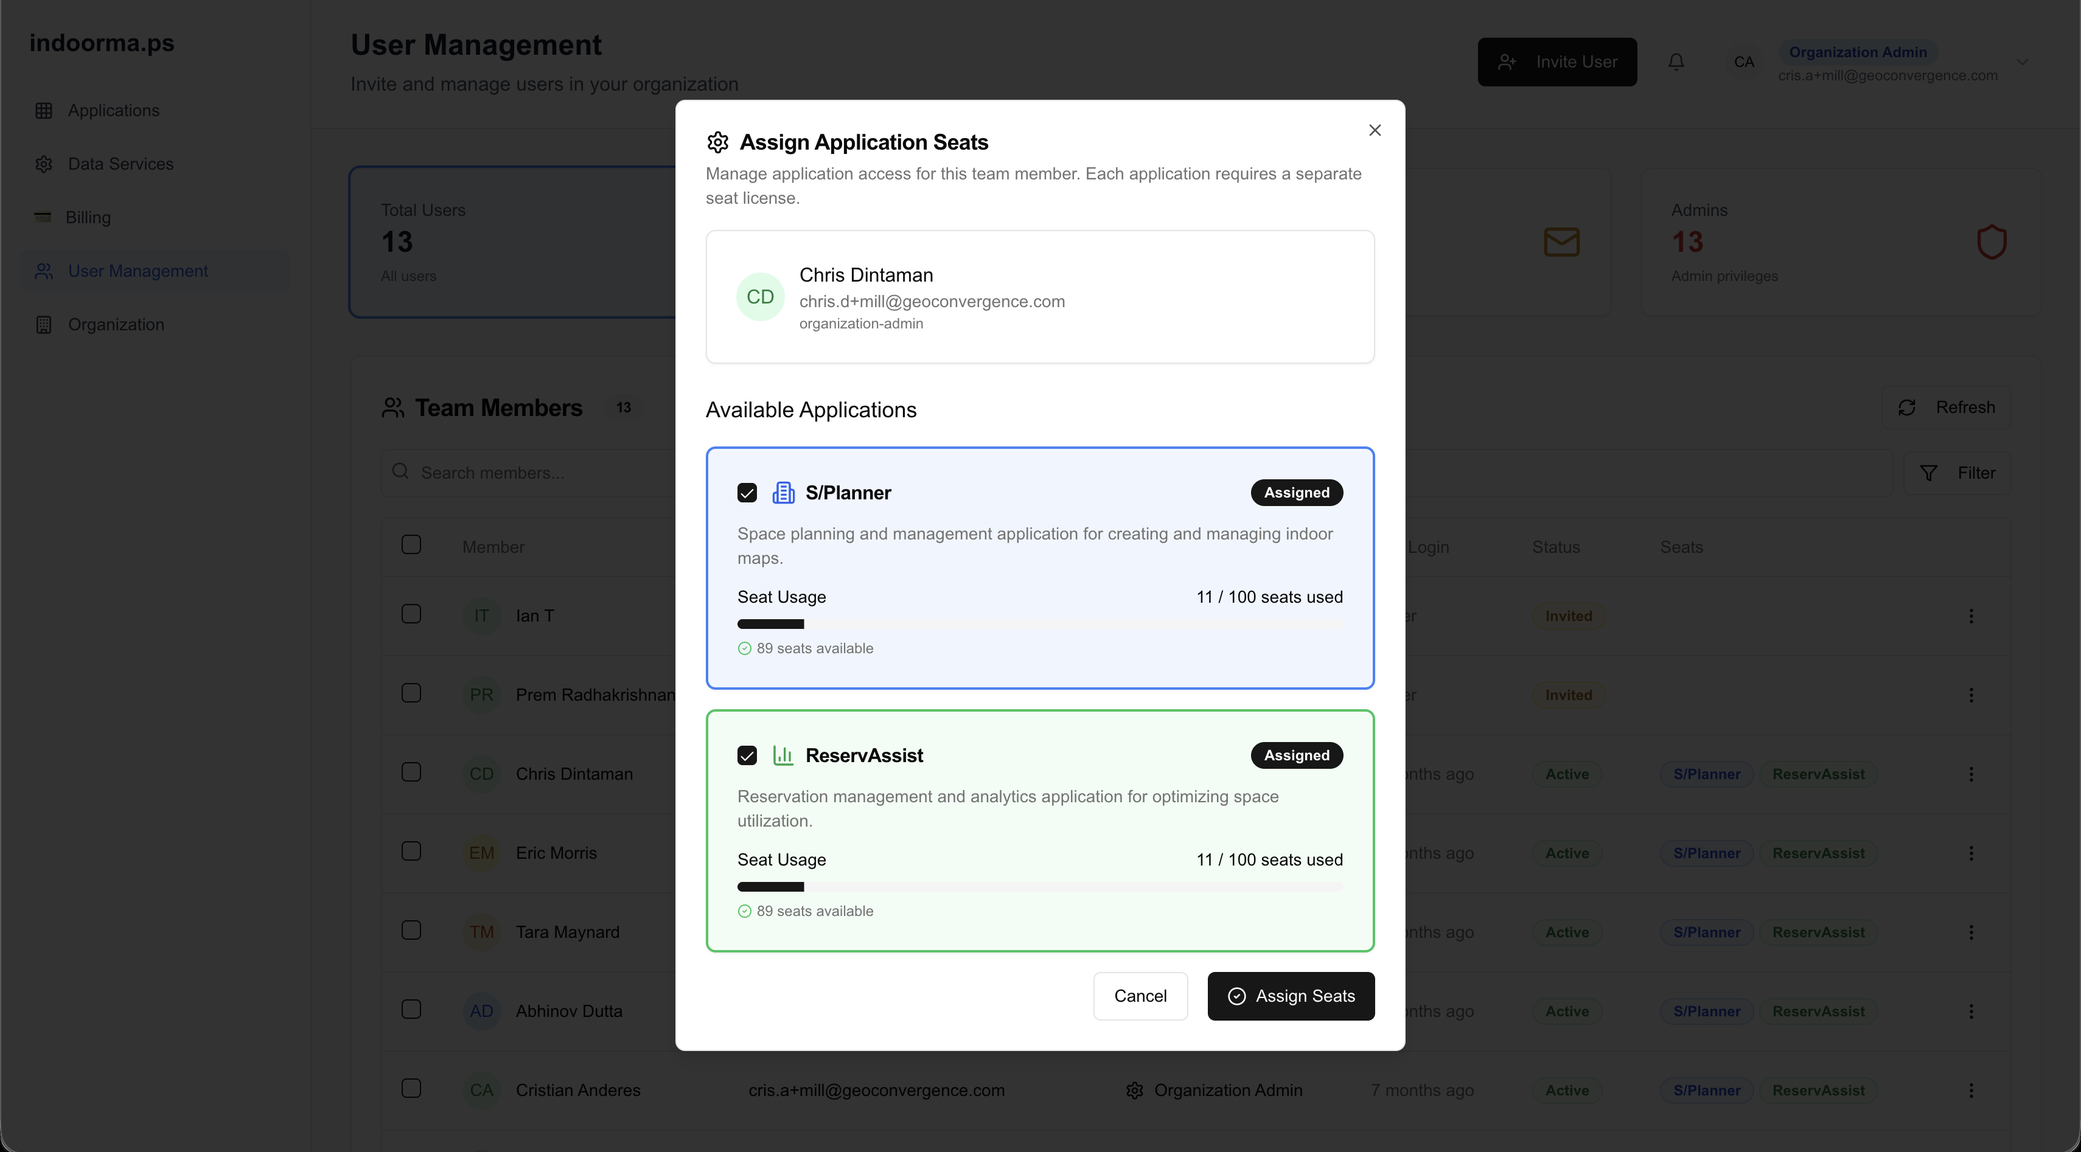The image size is (2081, 1152).
Task: Click the CD avatar in the dialog
Action: pyautogui.click(x=760, y=297)
